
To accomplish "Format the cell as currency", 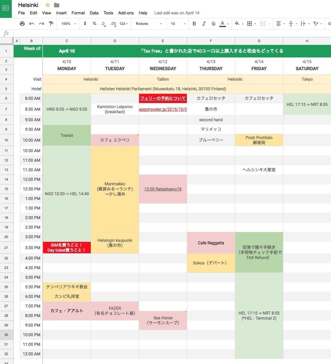I will (85, 24).
